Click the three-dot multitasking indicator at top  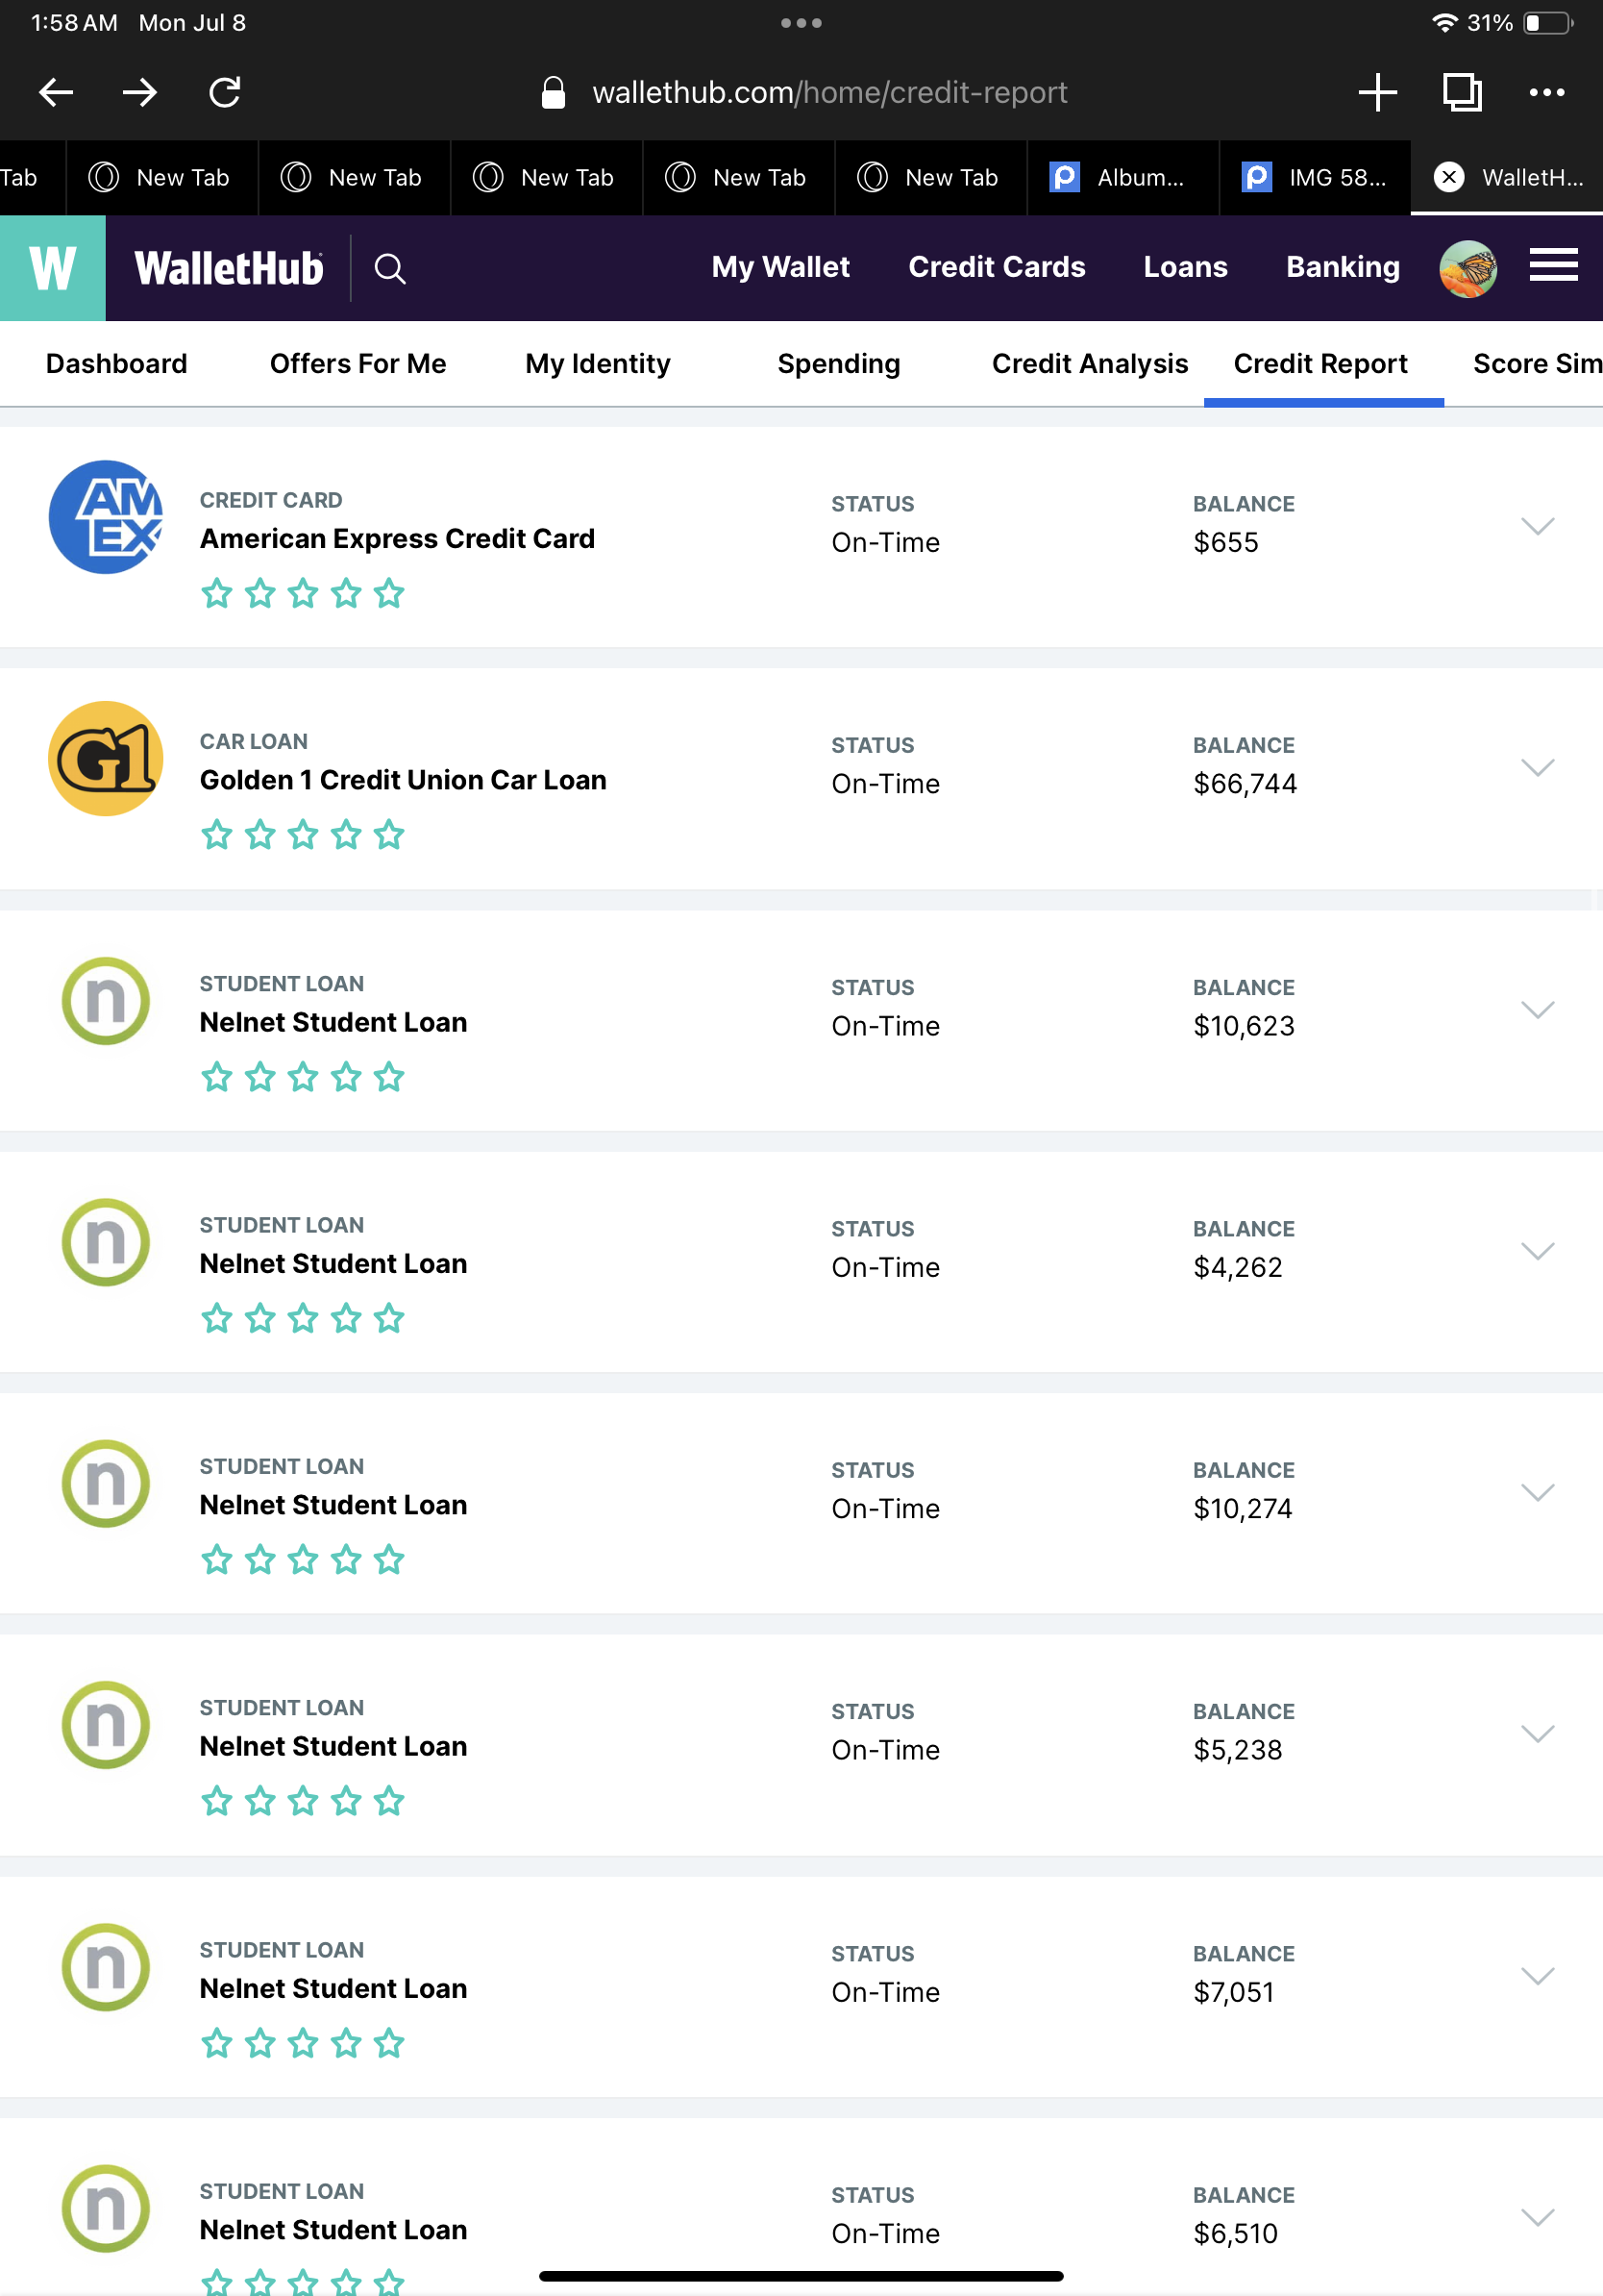(x=801, y=22)
